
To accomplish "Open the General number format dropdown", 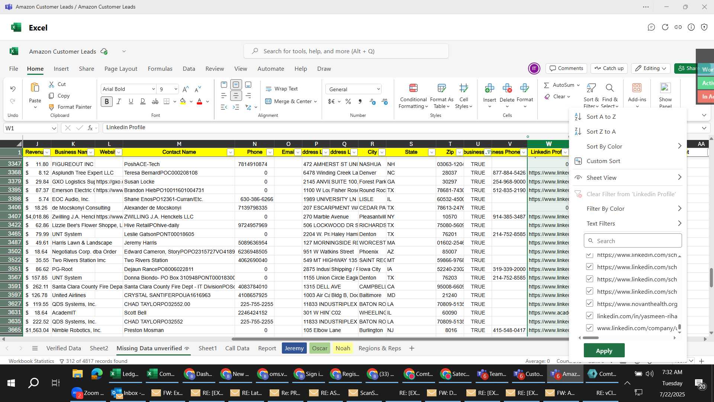I will tap(378, 89).
